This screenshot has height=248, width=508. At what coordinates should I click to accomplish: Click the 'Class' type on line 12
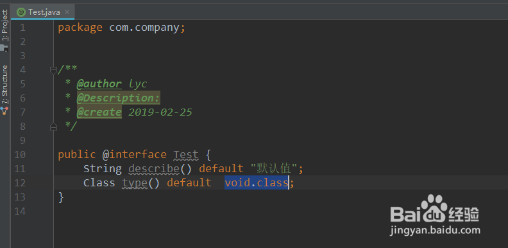click(99, 182)
